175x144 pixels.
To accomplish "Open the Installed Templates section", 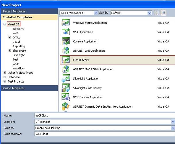I will [x=29, y=17].
